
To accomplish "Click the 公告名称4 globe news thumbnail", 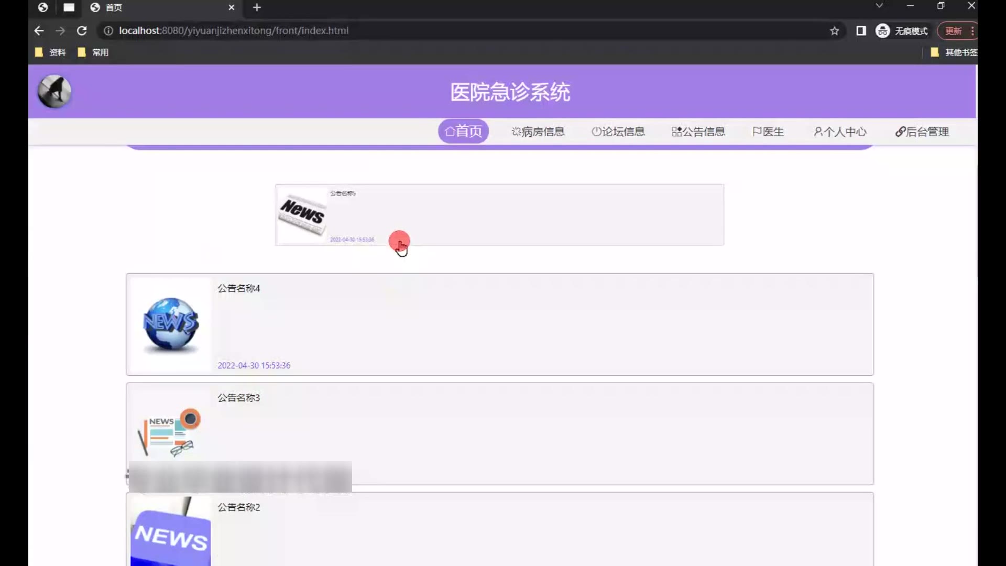I will coord(171,324).
